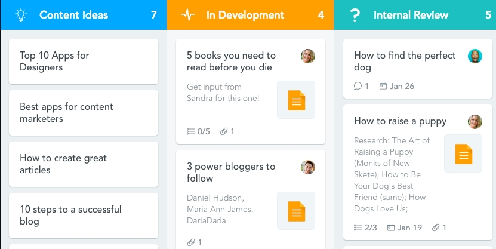The height and width of the screenshot is (249, 496).
Task: Click the checklist icon showing 2/3
Action: [358, 228]
